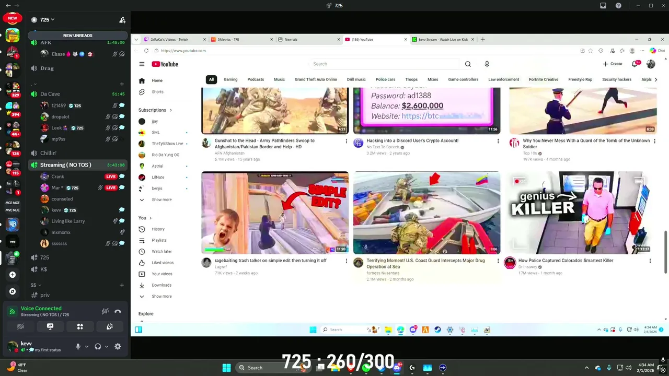669x376 pixels.
Task: Toggle Discord noise suppression icon
Action: click(x=105, y=311)
